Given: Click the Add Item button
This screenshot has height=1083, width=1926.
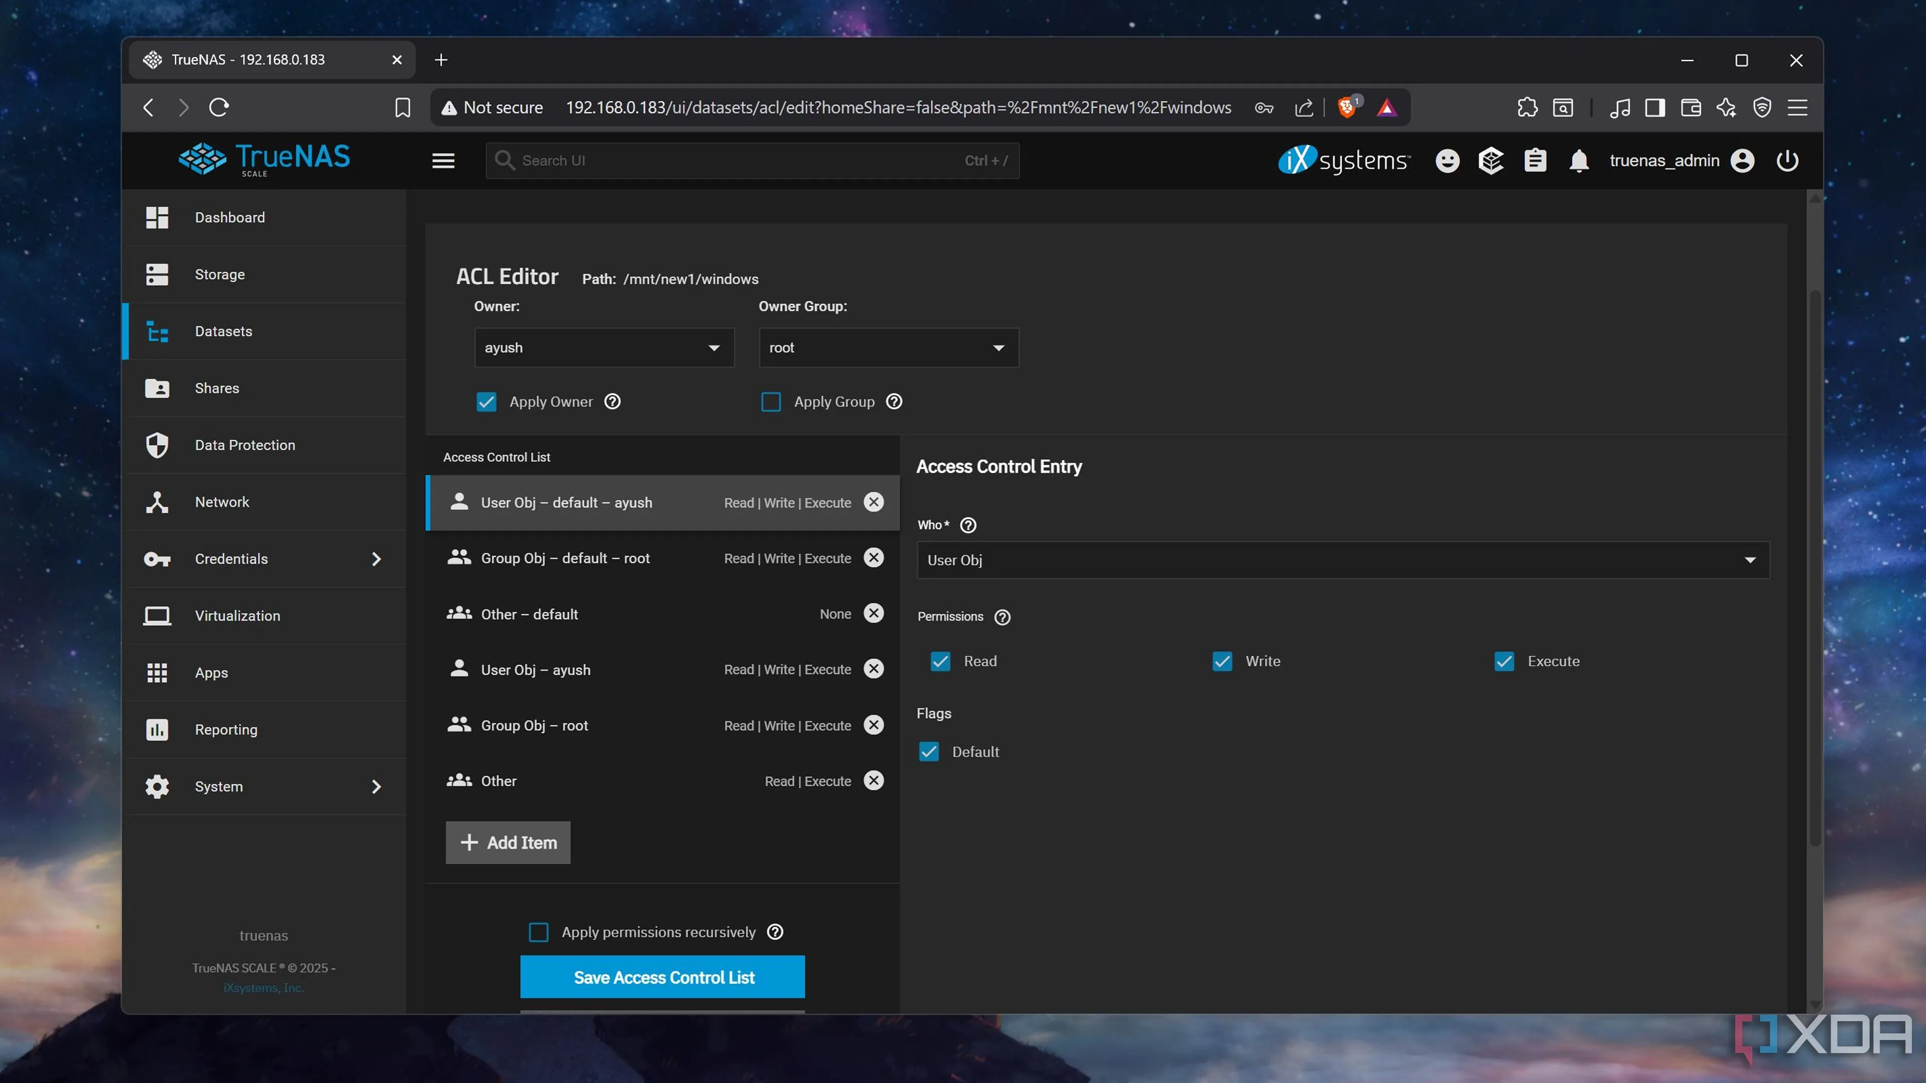Looking at the screenshot, I should click(x=508, y=842).
